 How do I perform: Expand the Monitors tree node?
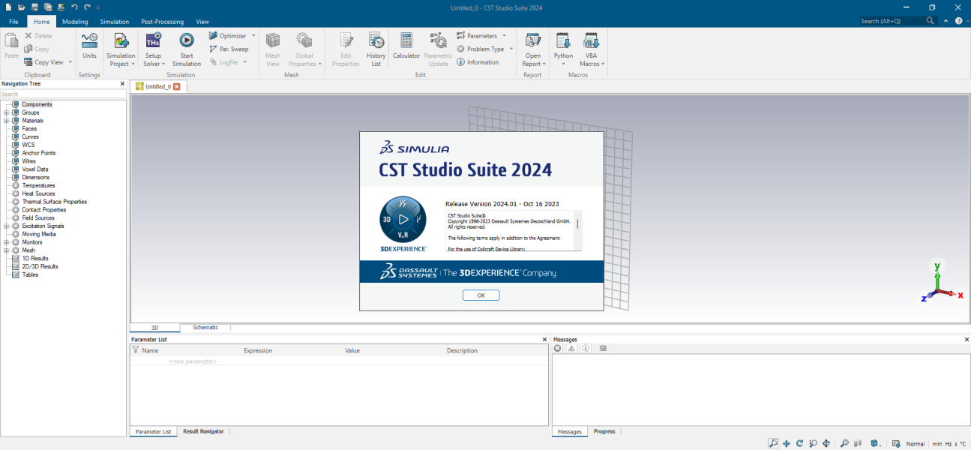[x=6, y=242]
